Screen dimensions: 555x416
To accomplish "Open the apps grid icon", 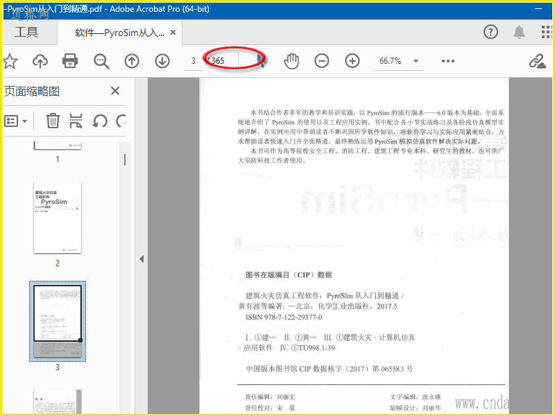I will tap(547, 32).
